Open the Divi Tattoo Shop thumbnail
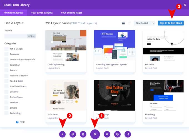 (115, 95)
